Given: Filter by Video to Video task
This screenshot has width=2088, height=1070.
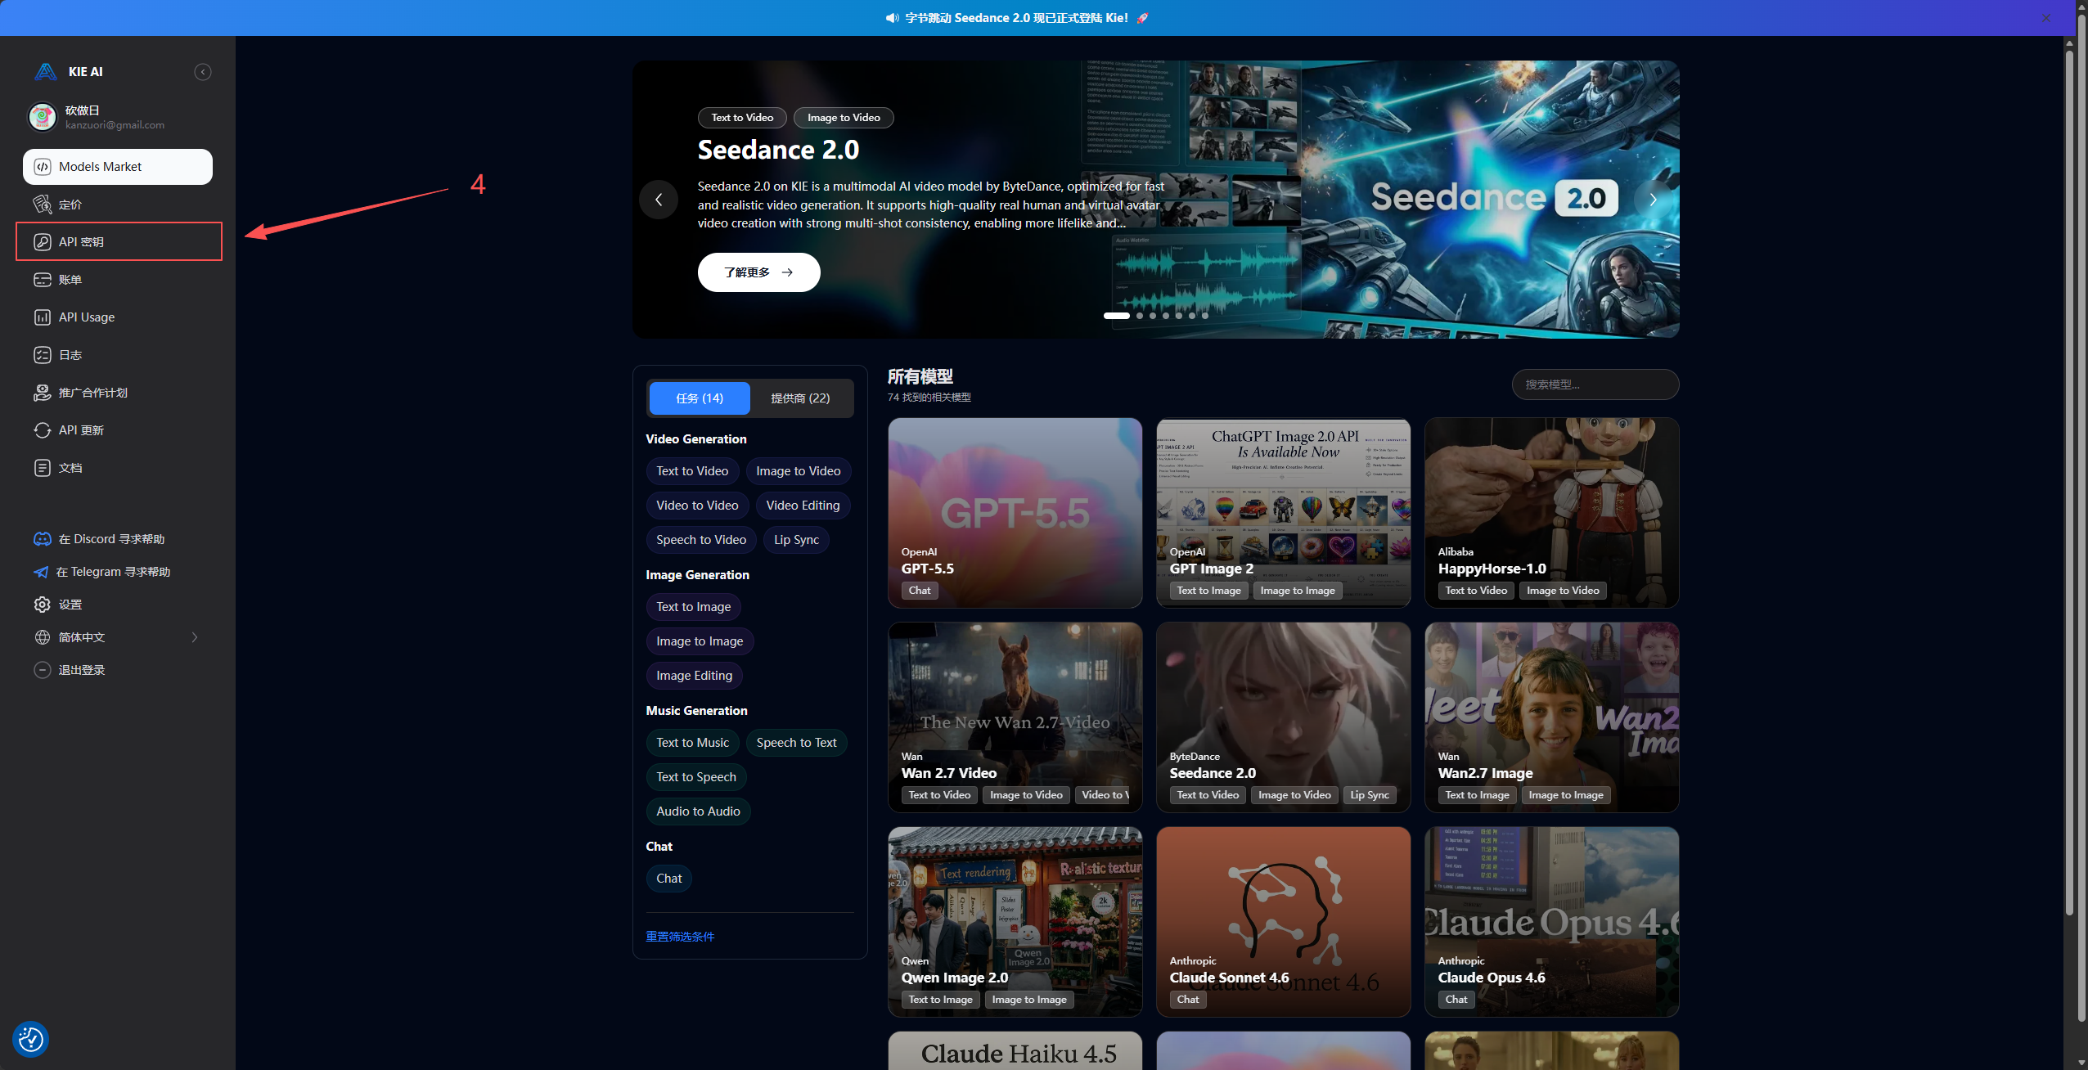Looking at the screenshot, I should pyautogui.click(x=697, y=506).
